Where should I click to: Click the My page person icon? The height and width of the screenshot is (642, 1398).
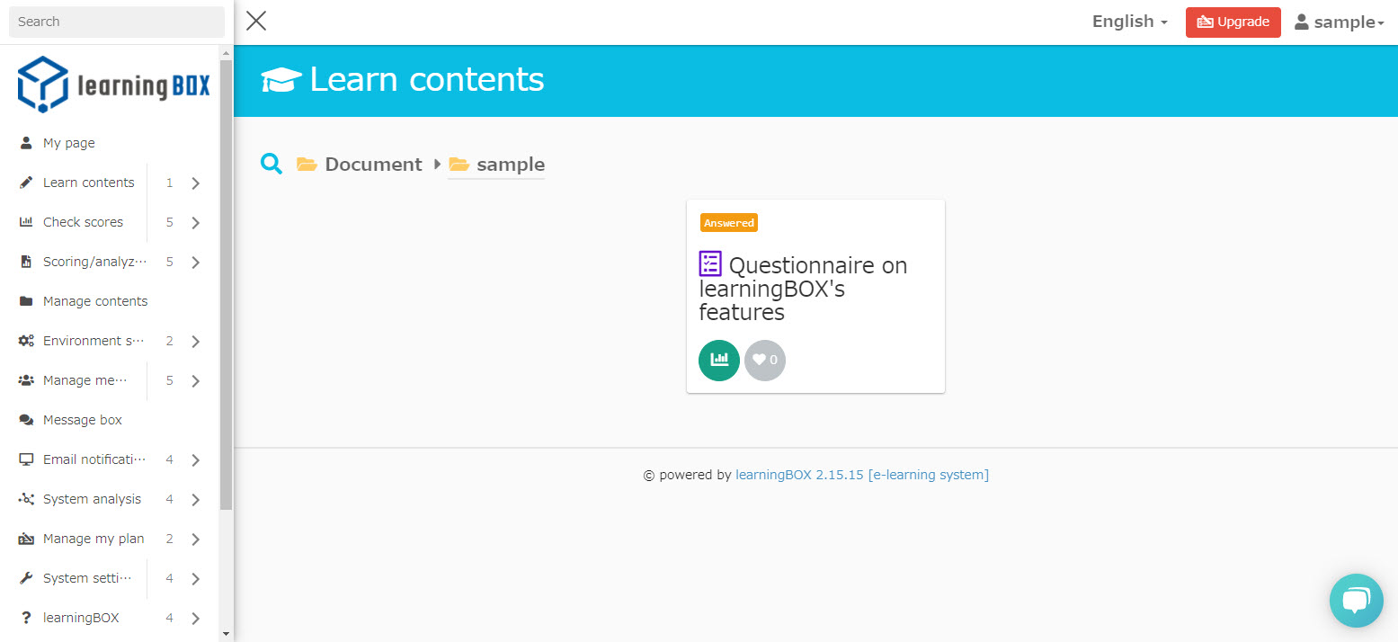(26, 143)
